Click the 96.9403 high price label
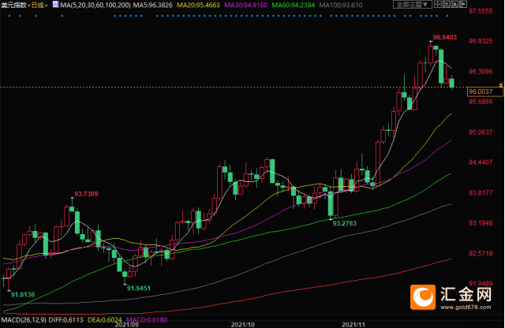 coord(444,37)
